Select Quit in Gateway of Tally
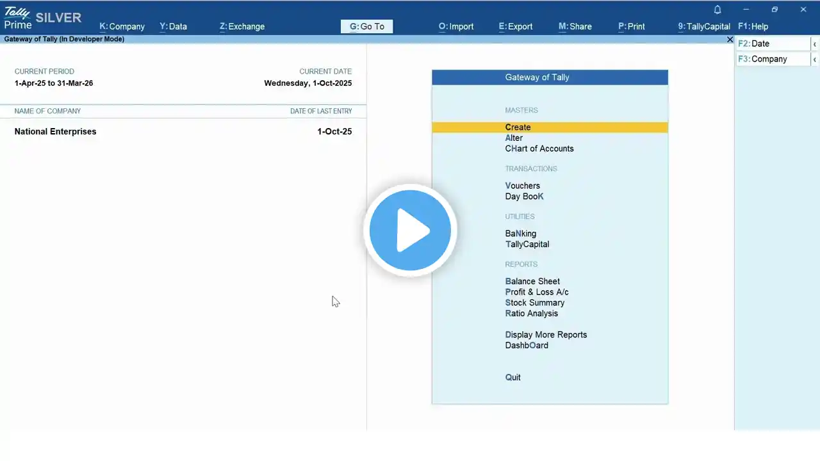Image resolution: width=820 pixels, height=461 pixels. coord(513,377)
